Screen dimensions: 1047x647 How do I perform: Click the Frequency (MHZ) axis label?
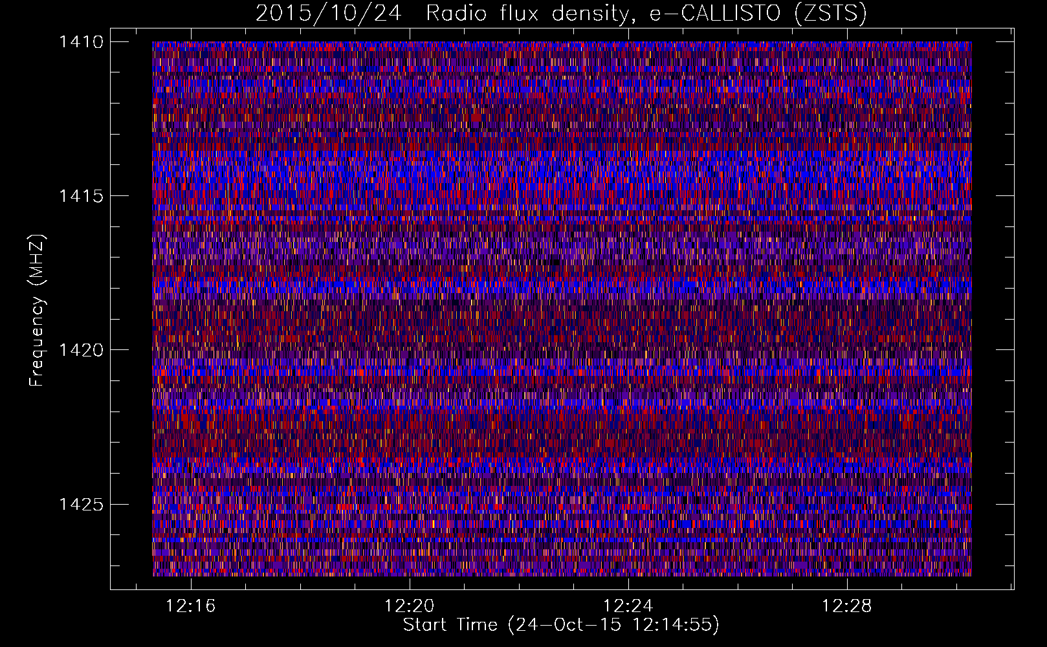38,311
